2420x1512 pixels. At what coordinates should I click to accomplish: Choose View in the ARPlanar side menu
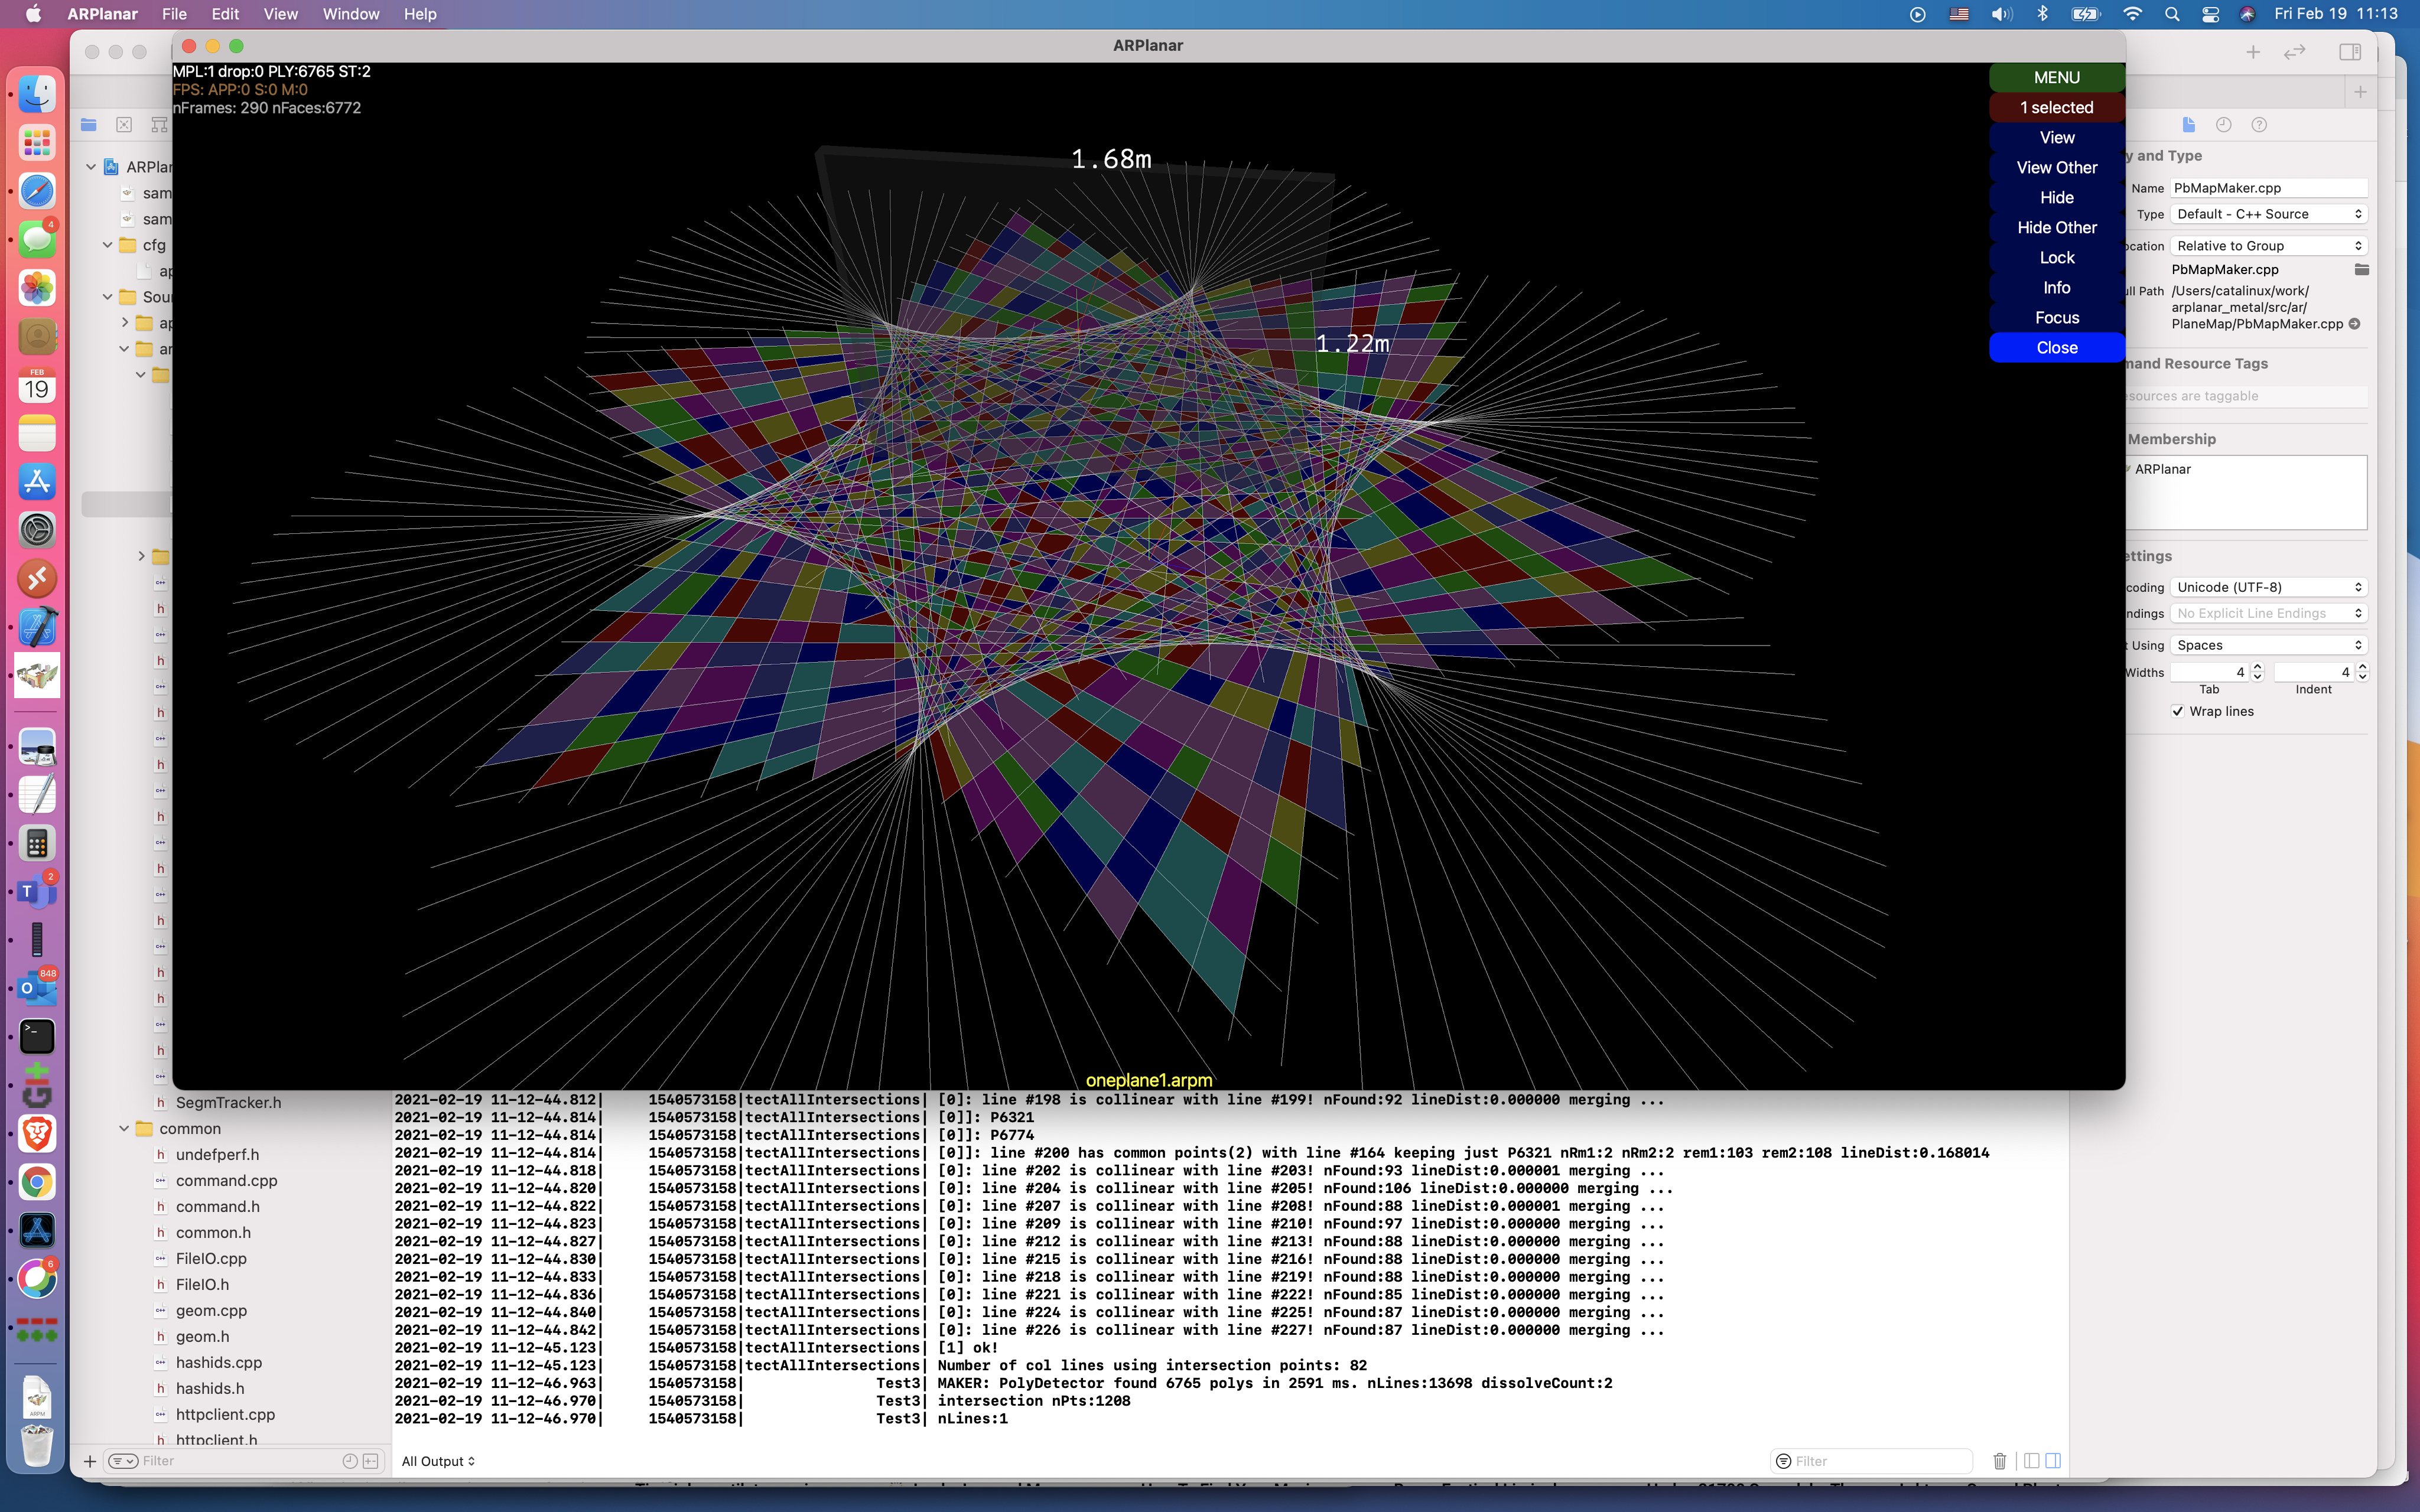tap(2056, 137)
